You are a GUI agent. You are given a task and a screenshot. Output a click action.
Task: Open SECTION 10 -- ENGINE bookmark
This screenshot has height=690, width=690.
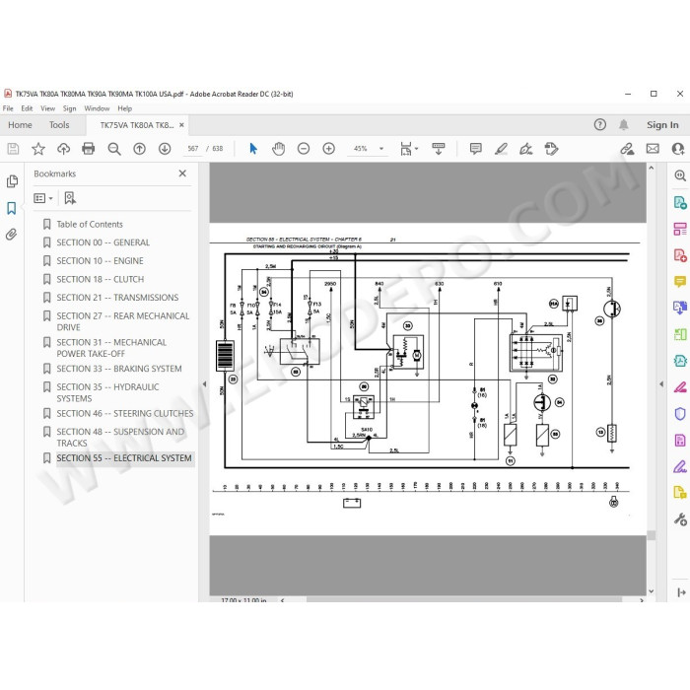[x=100, y=261]
